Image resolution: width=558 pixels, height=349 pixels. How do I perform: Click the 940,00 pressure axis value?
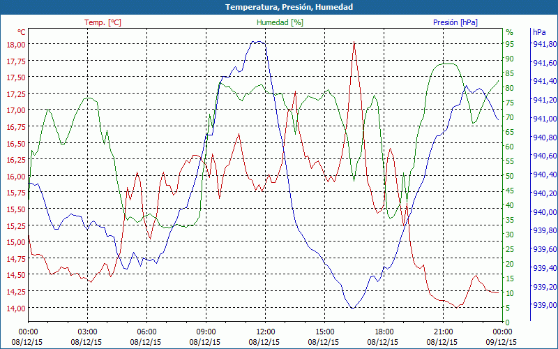point(544,212)
